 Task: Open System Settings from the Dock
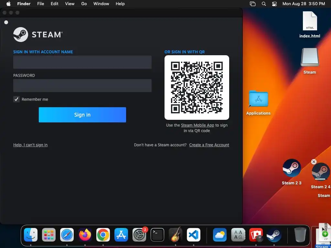coord(139,235)
